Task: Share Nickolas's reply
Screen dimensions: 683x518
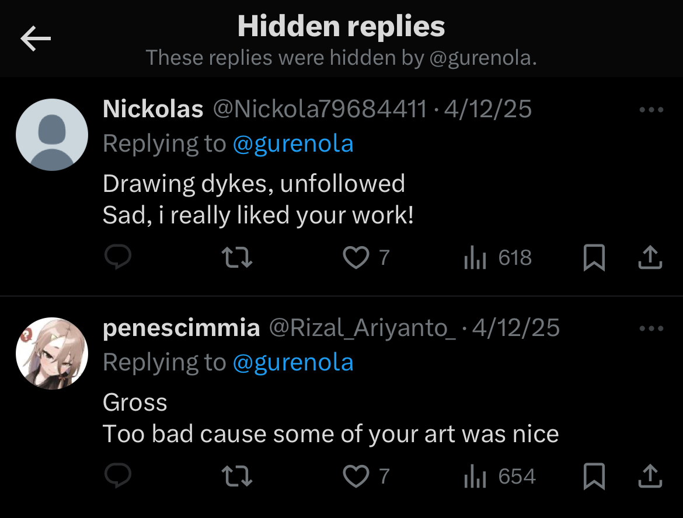Action: click(x=650, y=257)
